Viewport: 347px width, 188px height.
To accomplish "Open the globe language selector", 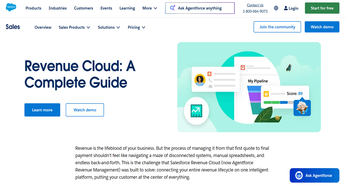I will click(x=276, y=8).
